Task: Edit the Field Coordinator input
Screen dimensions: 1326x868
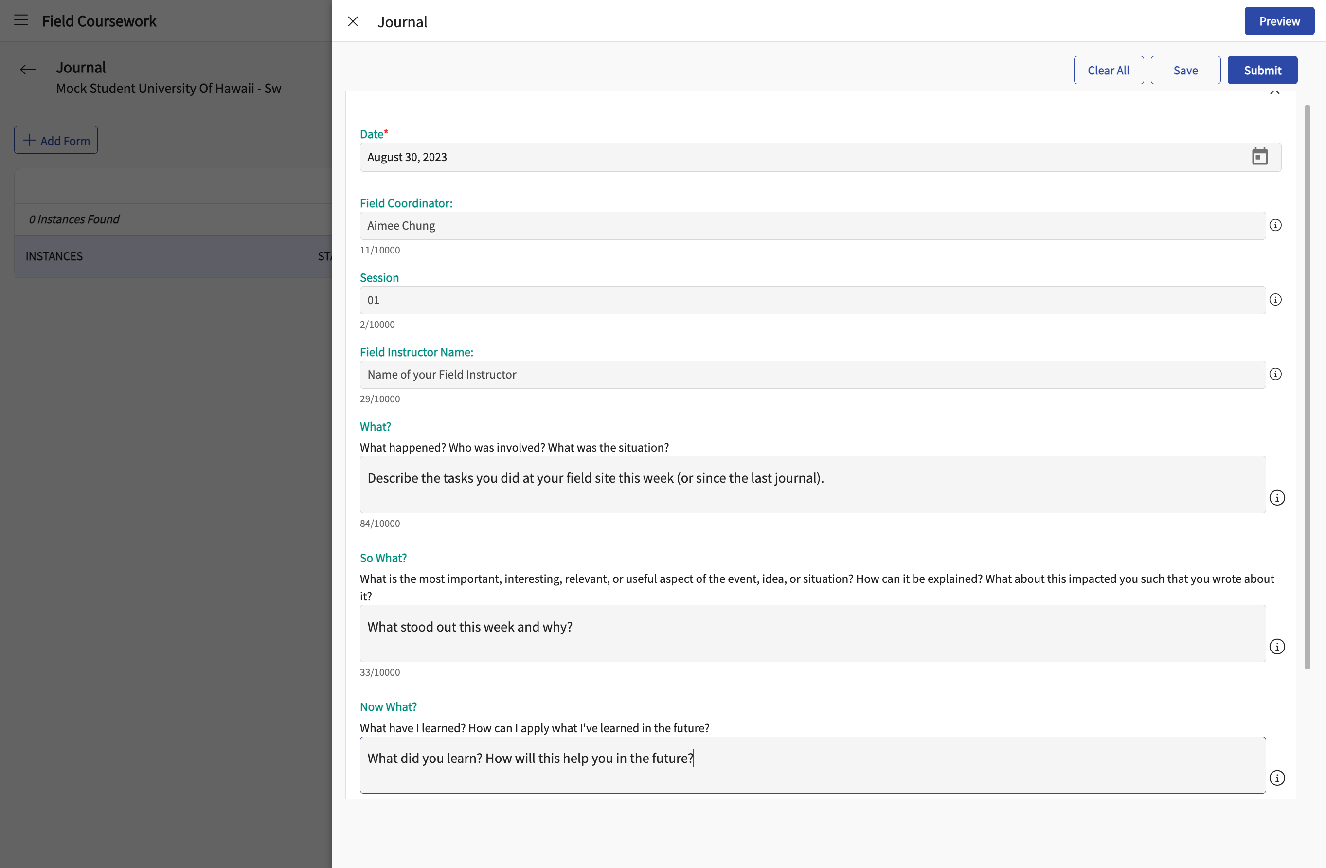Action: [812, 226]
